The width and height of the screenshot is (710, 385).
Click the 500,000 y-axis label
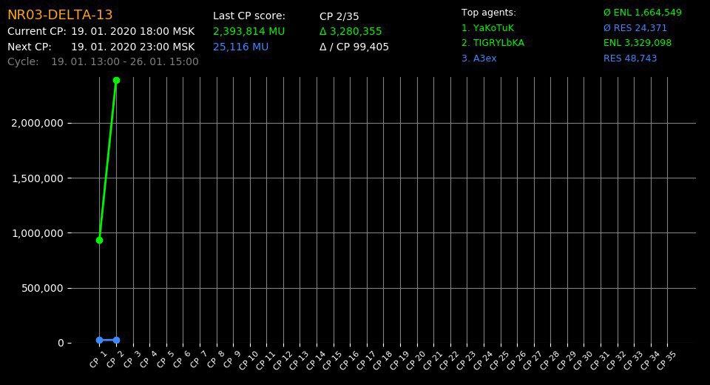42,289
